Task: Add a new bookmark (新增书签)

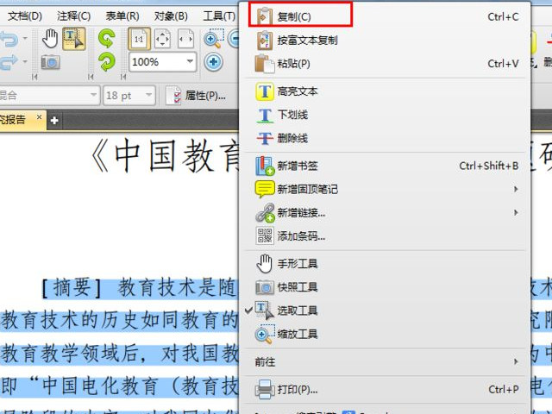Action: coord(386,166)
